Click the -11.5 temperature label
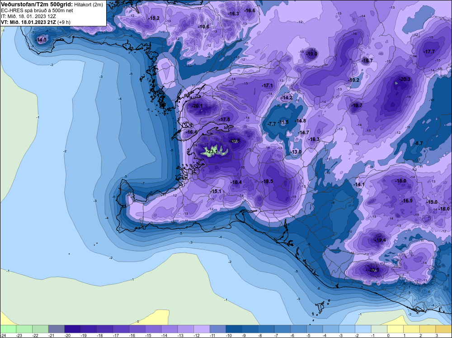 click(x=283, y=122)
